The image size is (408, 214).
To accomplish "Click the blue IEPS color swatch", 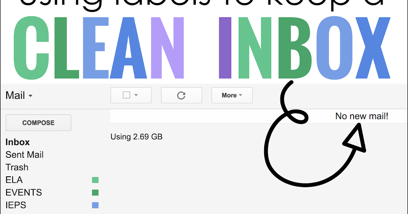I will (95, 205).
